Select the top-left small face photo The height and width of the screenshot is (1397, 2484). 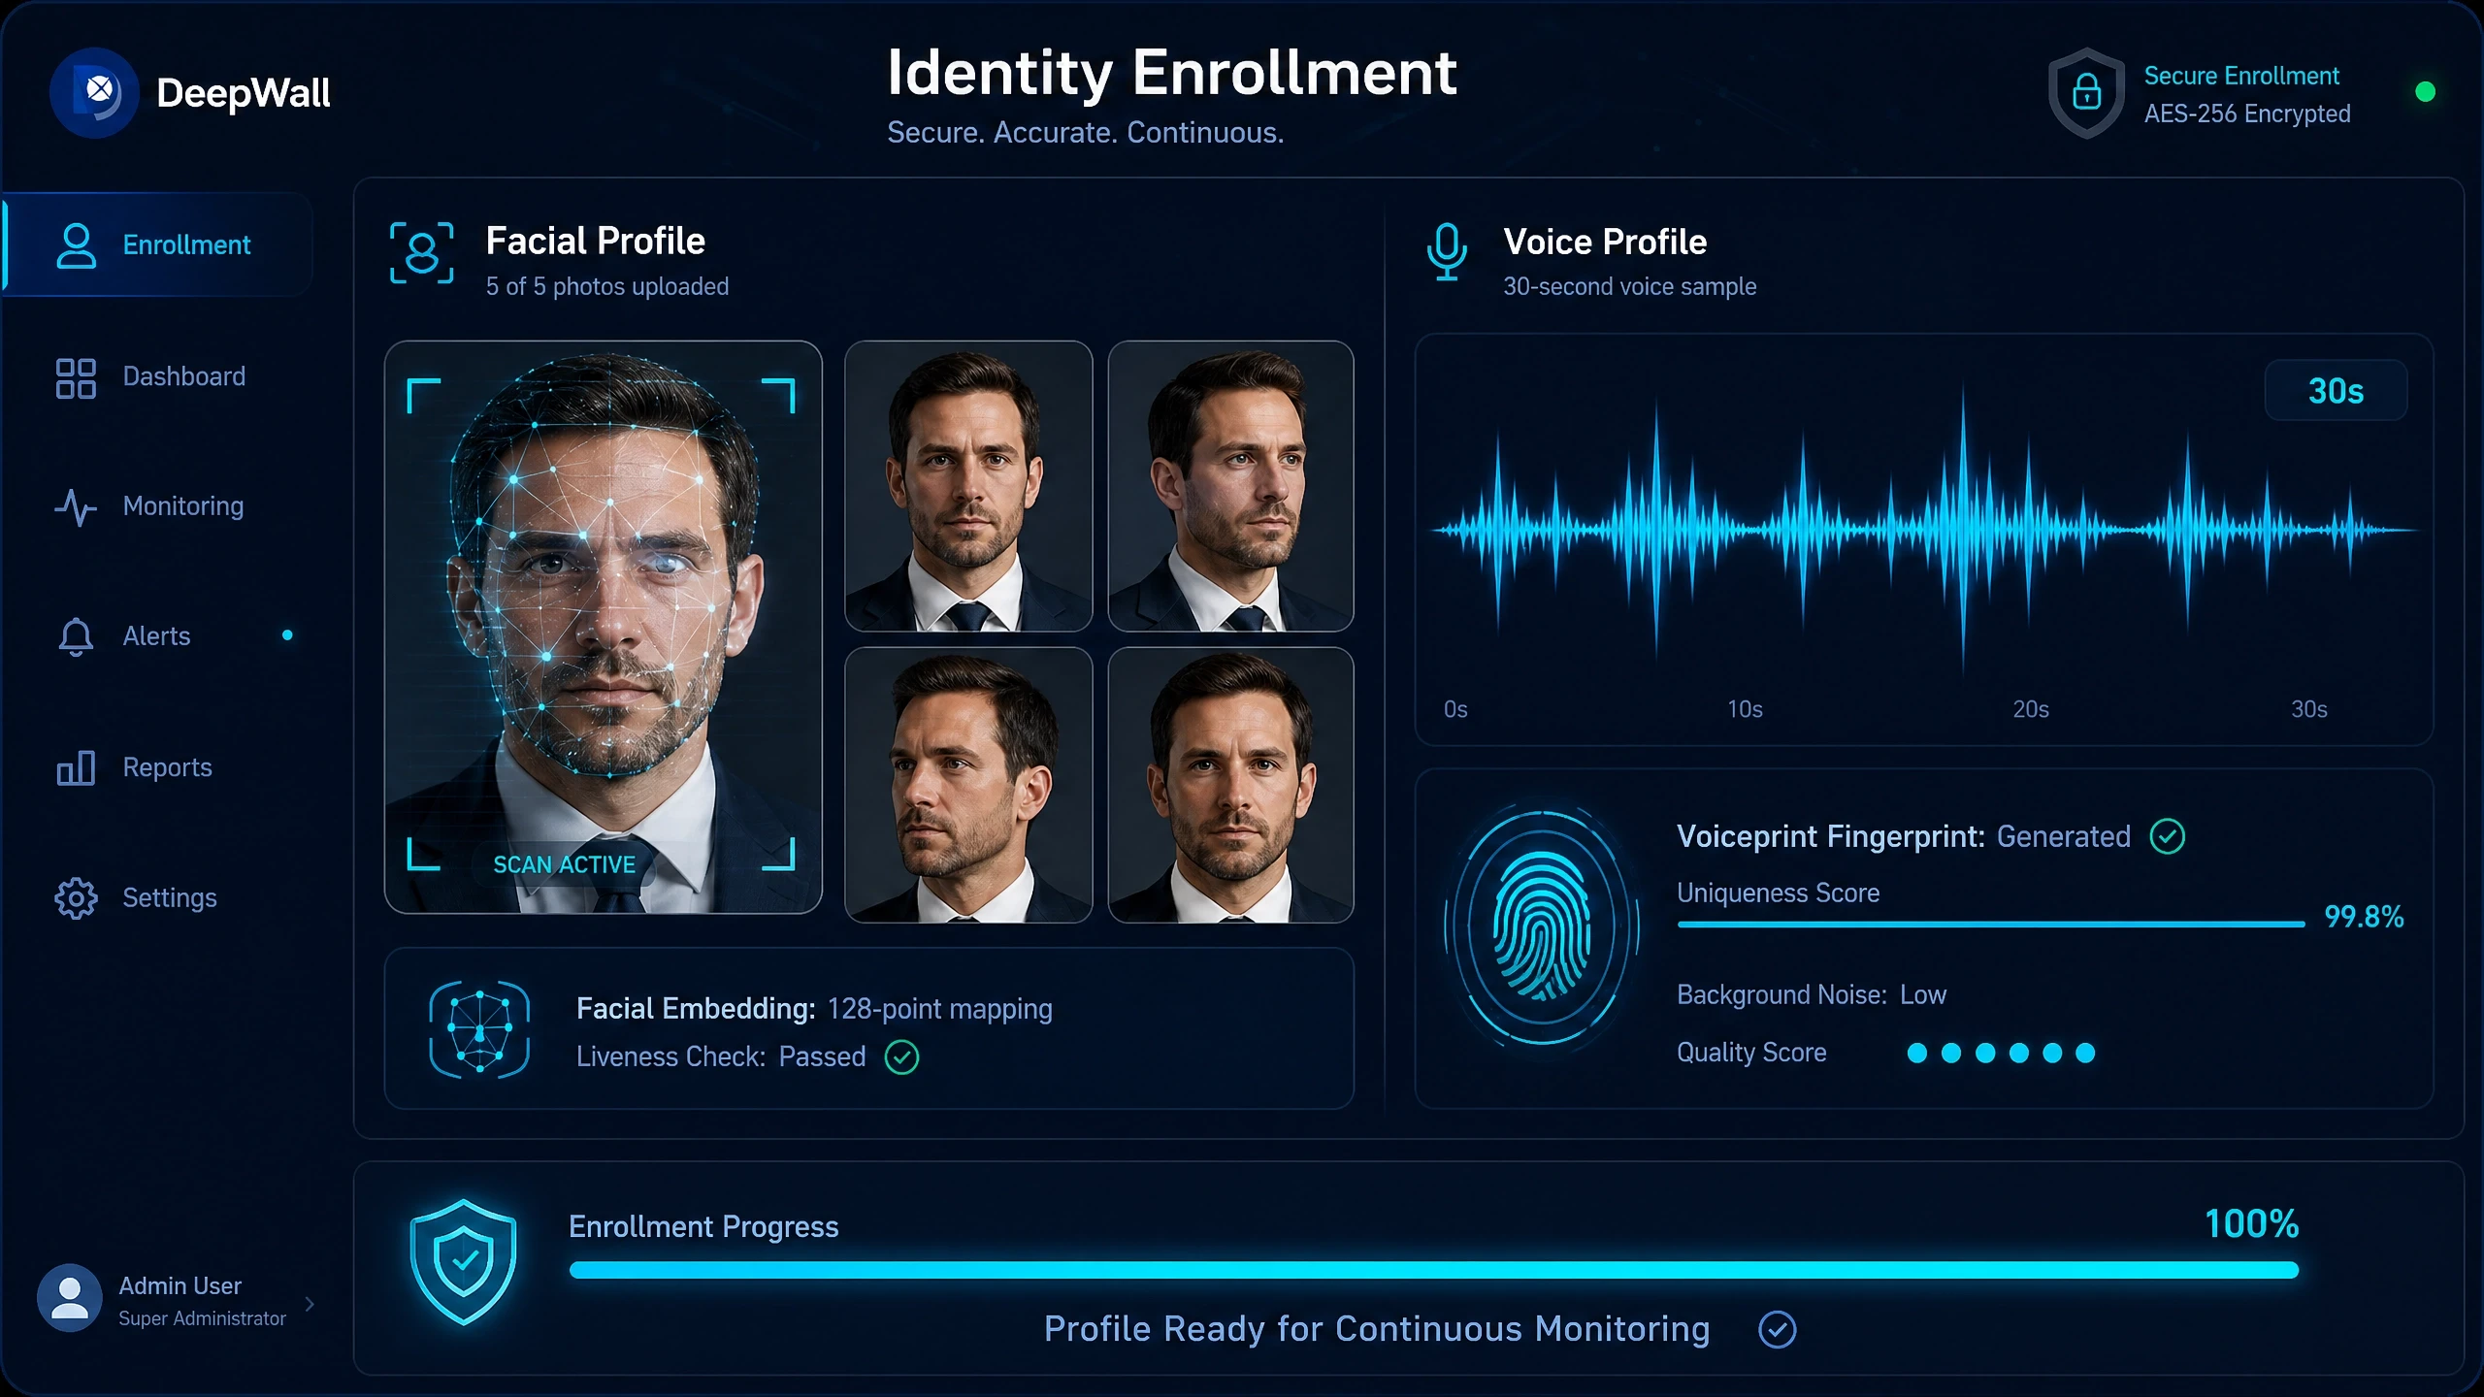pos(968,486)
